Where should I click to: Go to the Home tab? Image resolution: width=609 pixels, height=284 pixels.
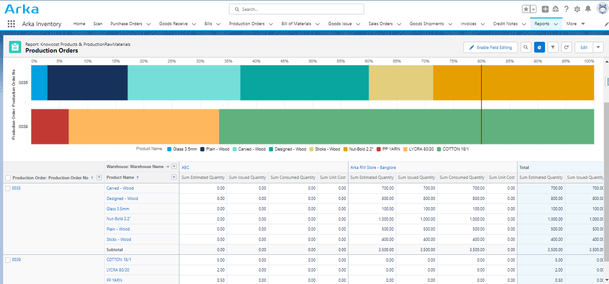pos(79,23)
